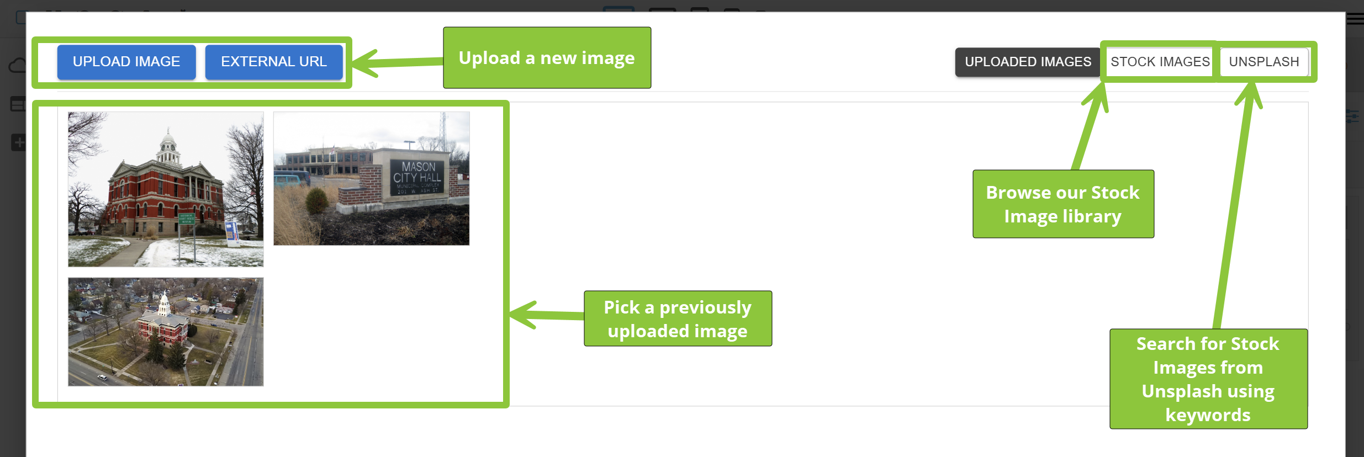This screenshot has width=1364, height=457.
Task: Select the aerial courthouse photo thumbnail
Action: click(166, 332)
